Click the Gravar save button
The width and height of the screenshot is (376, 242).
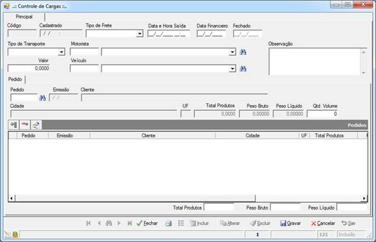[290, 223]
